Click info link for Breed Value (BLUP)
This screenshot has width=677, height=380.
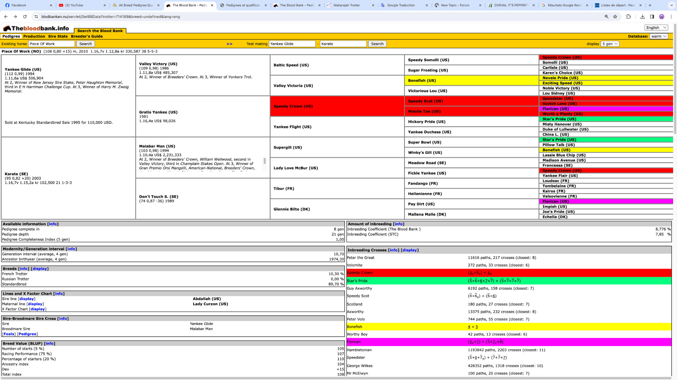coord(50,344)
